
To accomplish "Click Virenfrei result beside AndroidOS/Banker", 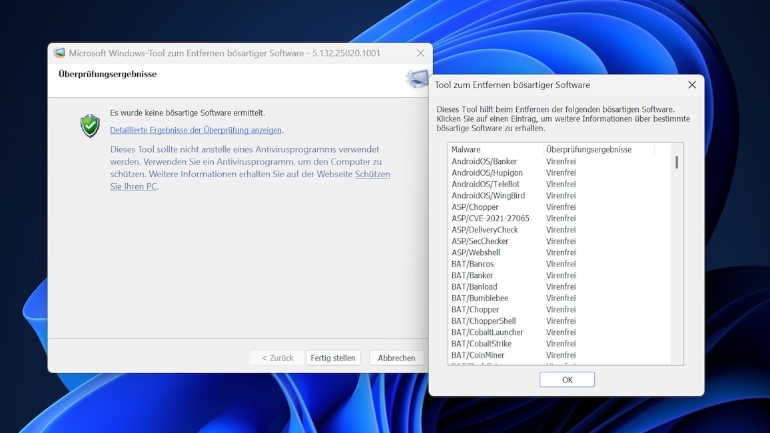I will 561,161.
